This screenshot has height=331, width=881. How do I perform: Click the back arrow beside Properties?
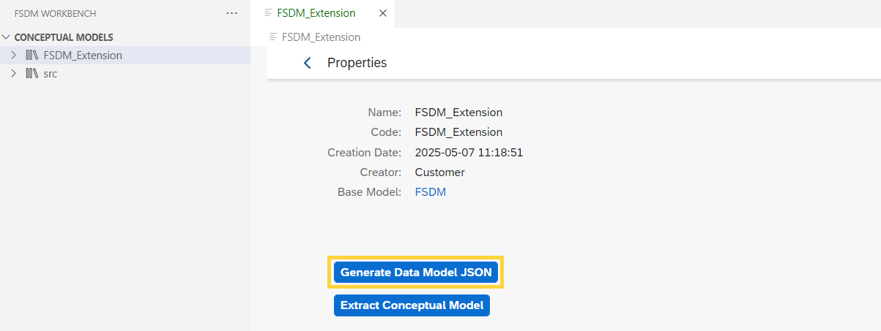[x=308, y=63]
